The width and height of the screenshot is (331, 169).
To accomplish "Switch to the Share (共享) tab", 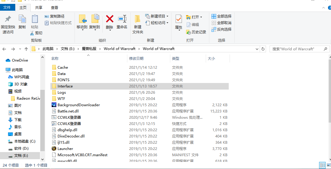I will pyautogui.click(x=38, y=7).
